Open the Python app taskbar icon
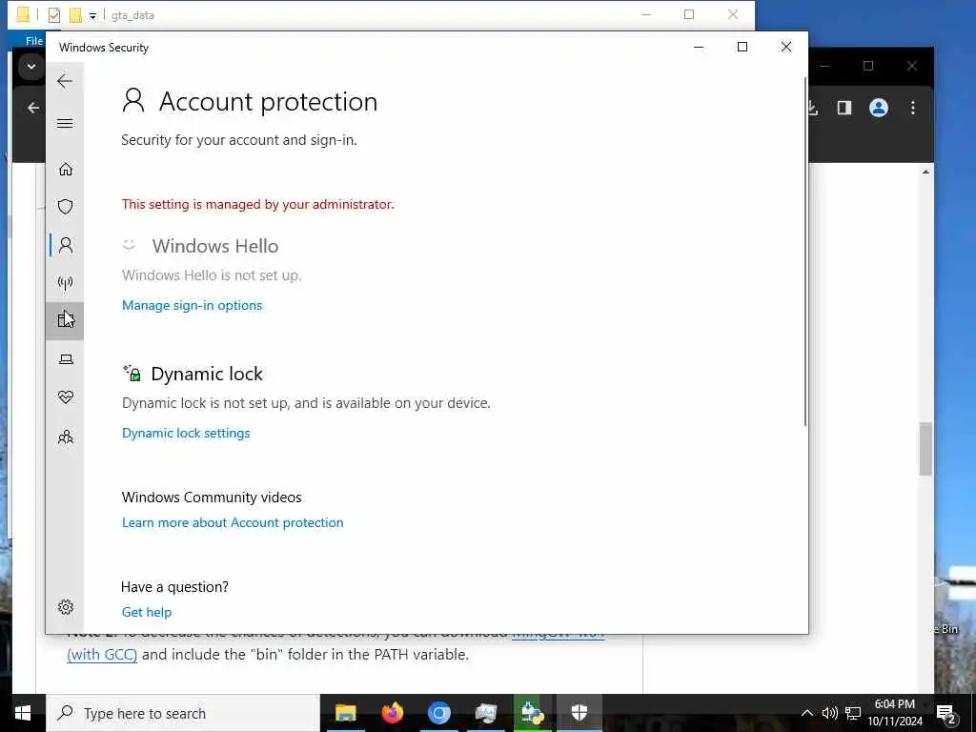Viewport: 976px width, 732px height. [x=532, y=713]
